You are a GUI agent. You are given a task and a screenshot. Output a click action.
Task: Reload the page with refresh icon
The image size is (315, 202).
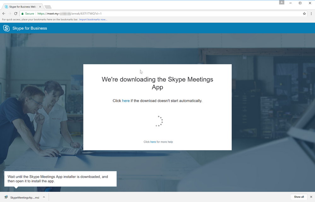(x=16, y=14)
